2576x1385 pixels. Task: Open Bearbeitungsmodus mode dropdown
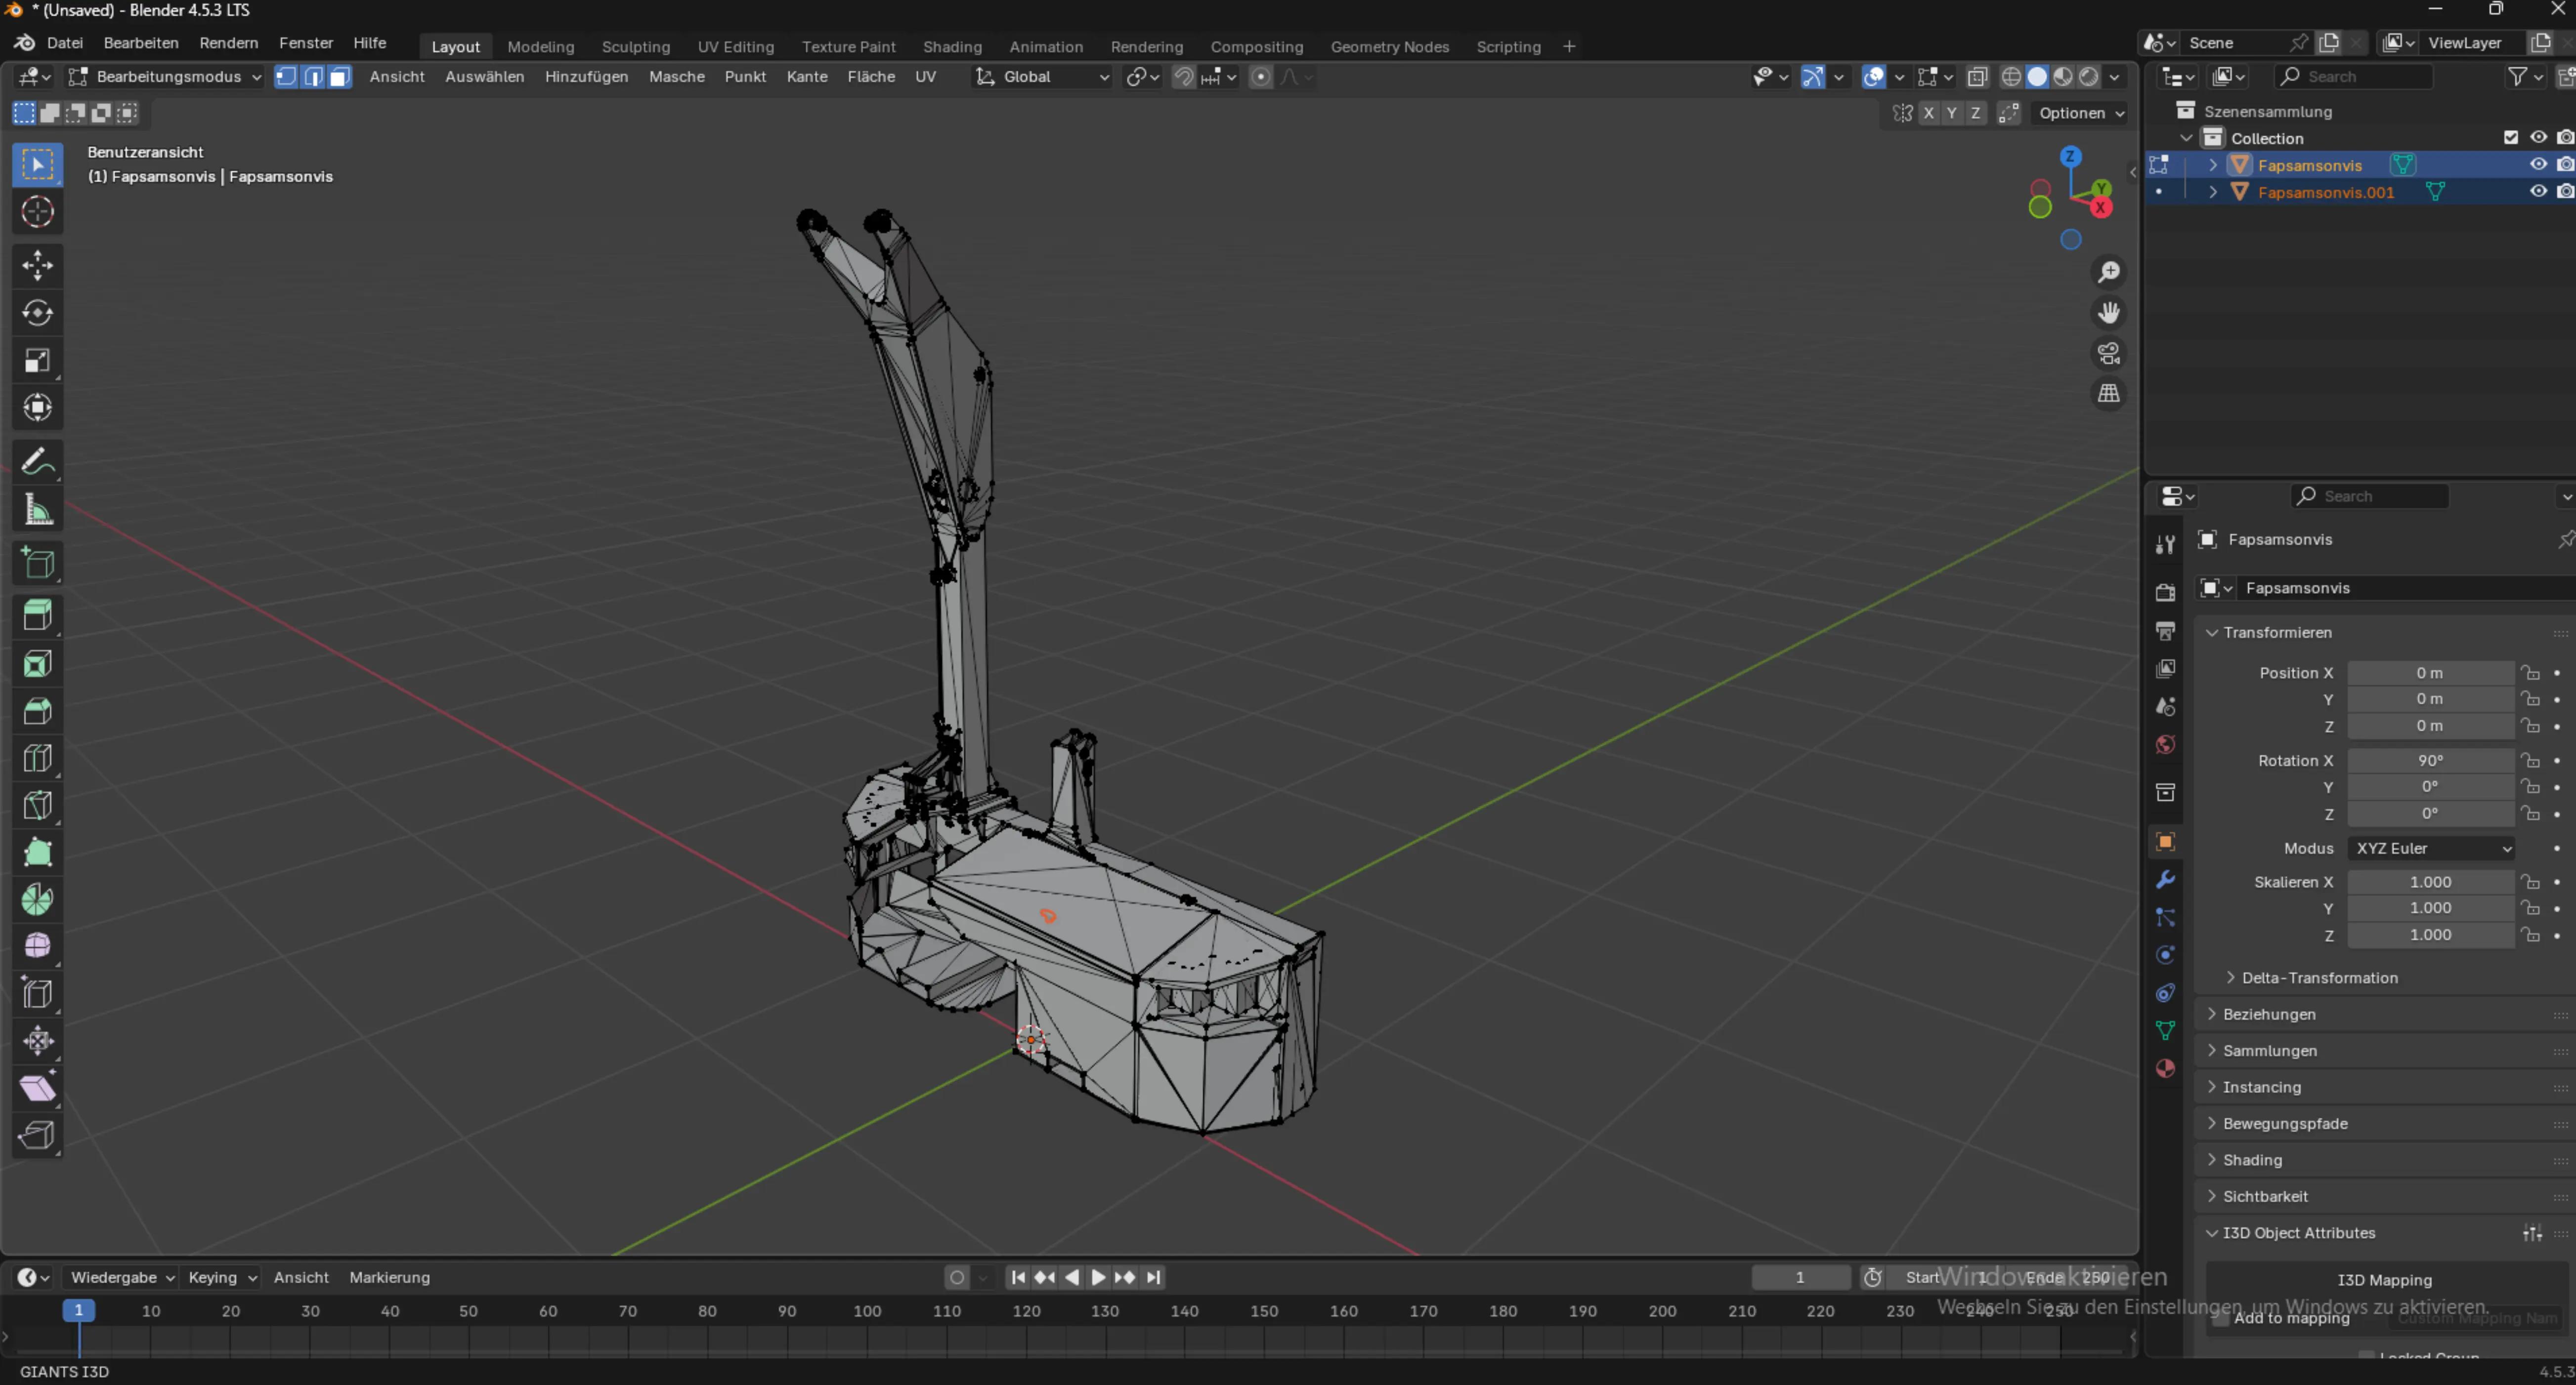point(165,77)
